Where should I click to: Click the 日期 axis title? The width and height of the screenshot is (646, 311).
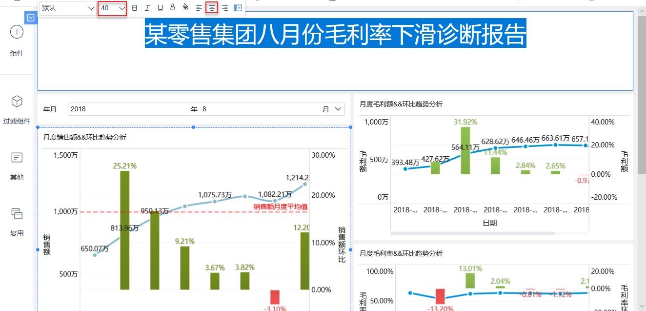pos(490,223)
